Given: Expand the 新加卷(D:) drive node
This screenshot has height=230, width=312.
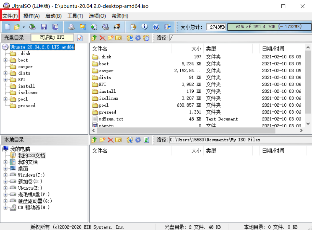Looking at the screenshot, I should point(6,182).
